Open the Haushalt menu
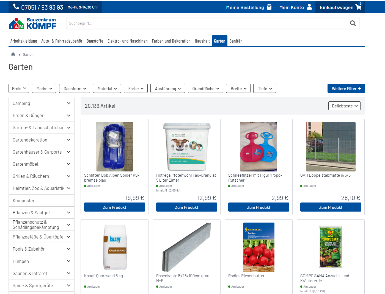385x294 pixels. [x=202, y=41]
